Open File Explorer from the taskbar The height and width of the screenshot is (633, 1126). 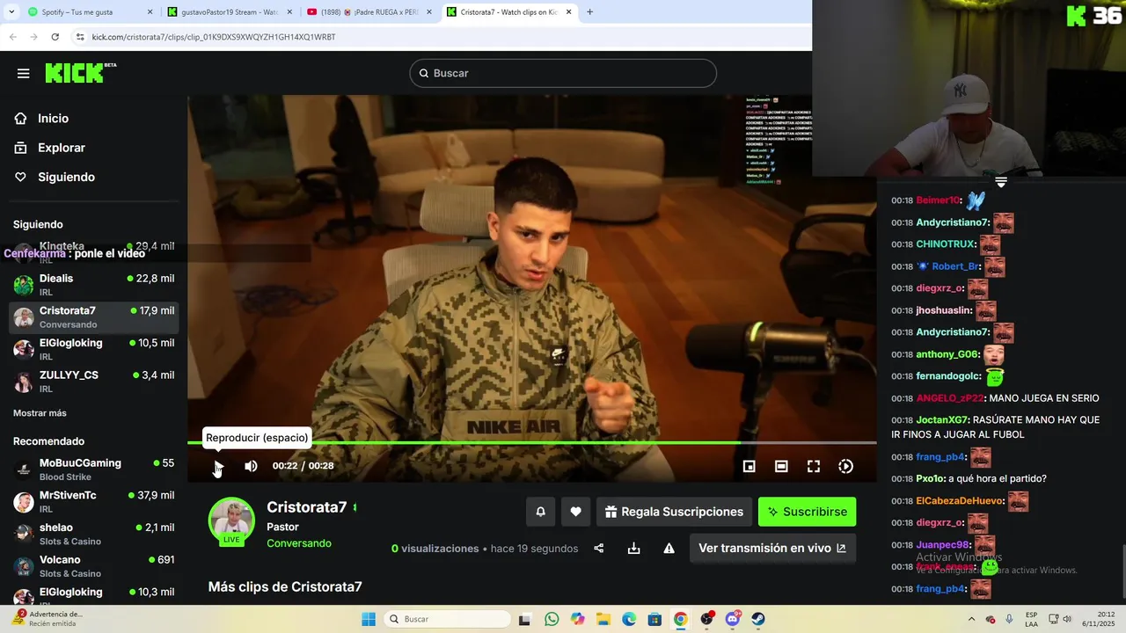click(603, 619)
